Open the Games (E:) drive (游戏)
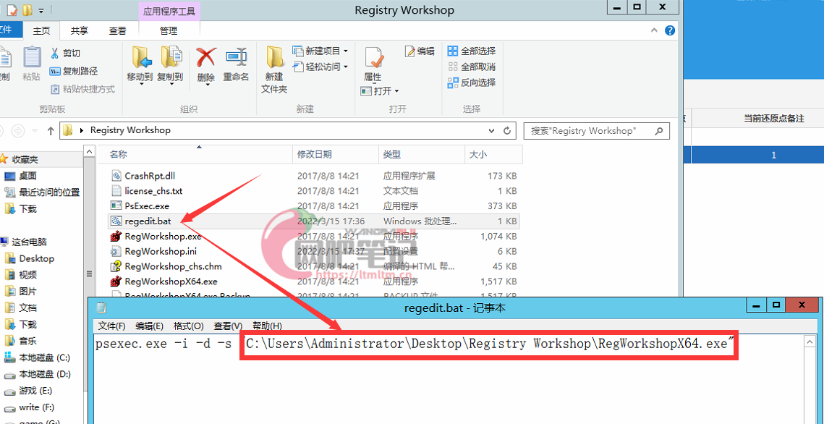The height and width of the screenshot is (424, 824). click(x=35, y=391)
